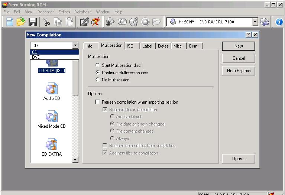Click the Copy disc double-CD icon
The height and width of the screenshot is (195, 285).
pos(122,22)
